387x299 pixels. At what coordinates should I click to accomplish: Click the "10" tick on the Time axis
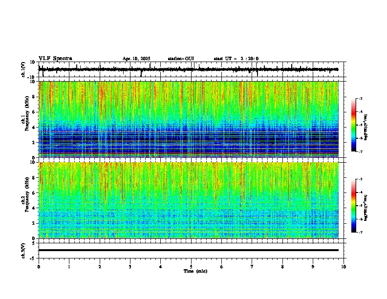tap(344, 267)
